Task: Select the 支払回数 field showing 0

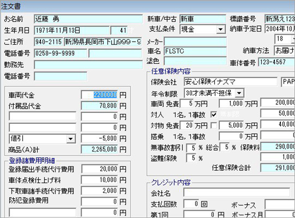Action: (x=191, y=204)
